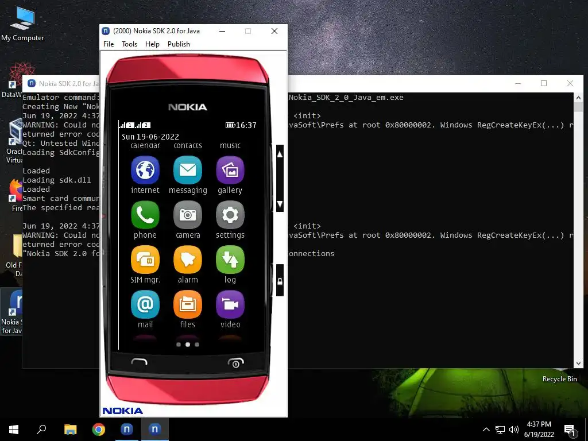This screenshot has height=441, width=588.
Task: Switch to first Nokia SDK taskbar item
Action: click(x=127, y=430)
